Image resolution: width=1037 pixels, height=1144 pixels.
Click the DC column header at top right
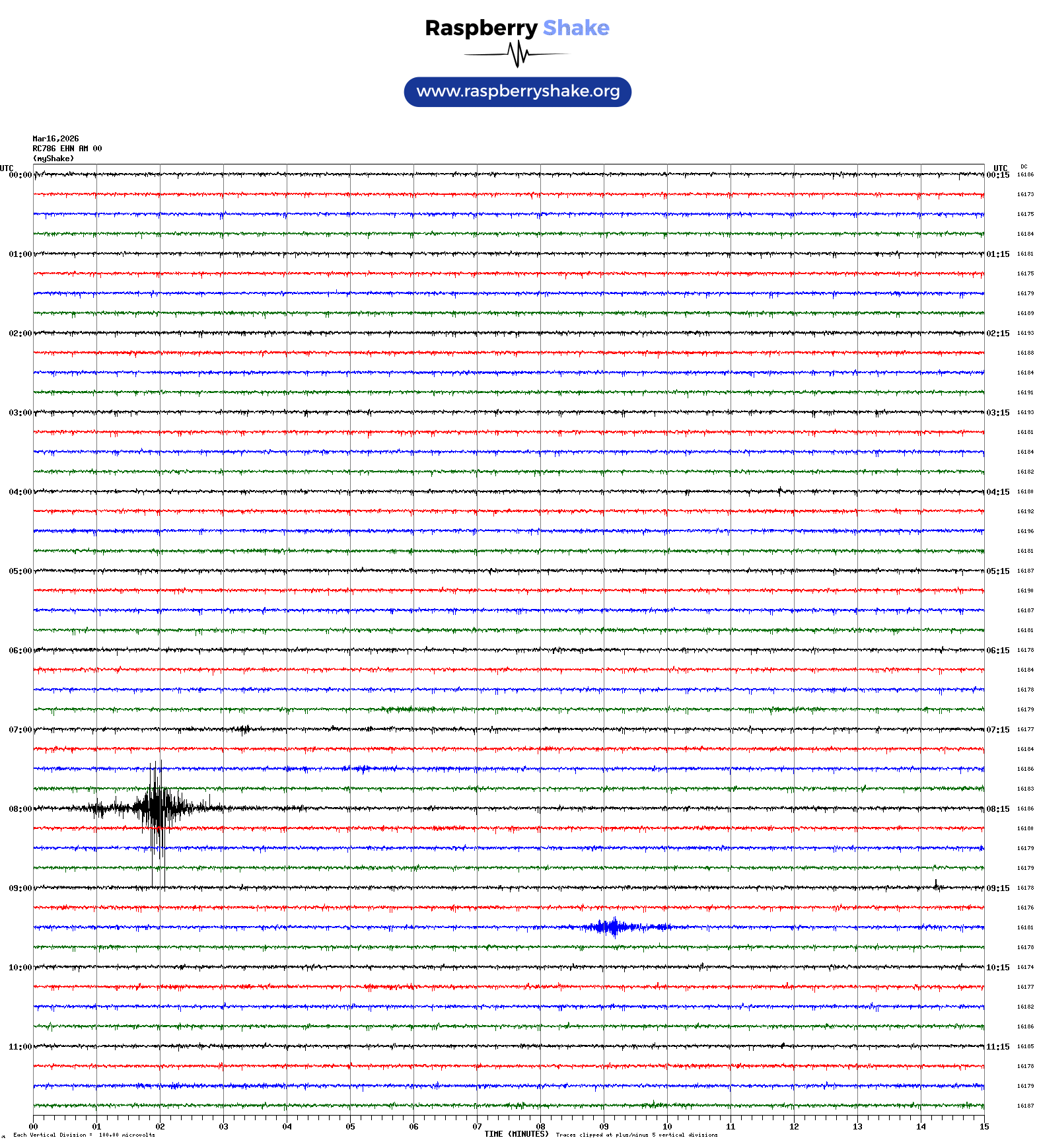click(1024, 166)
